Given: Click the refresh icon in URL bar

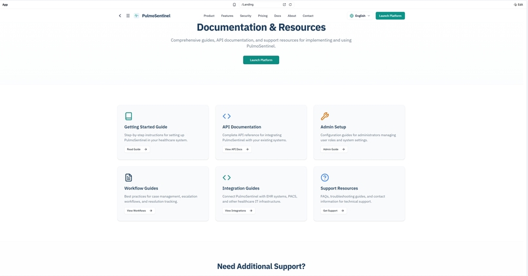Looking at the screenshot, I should click(290, 5).
